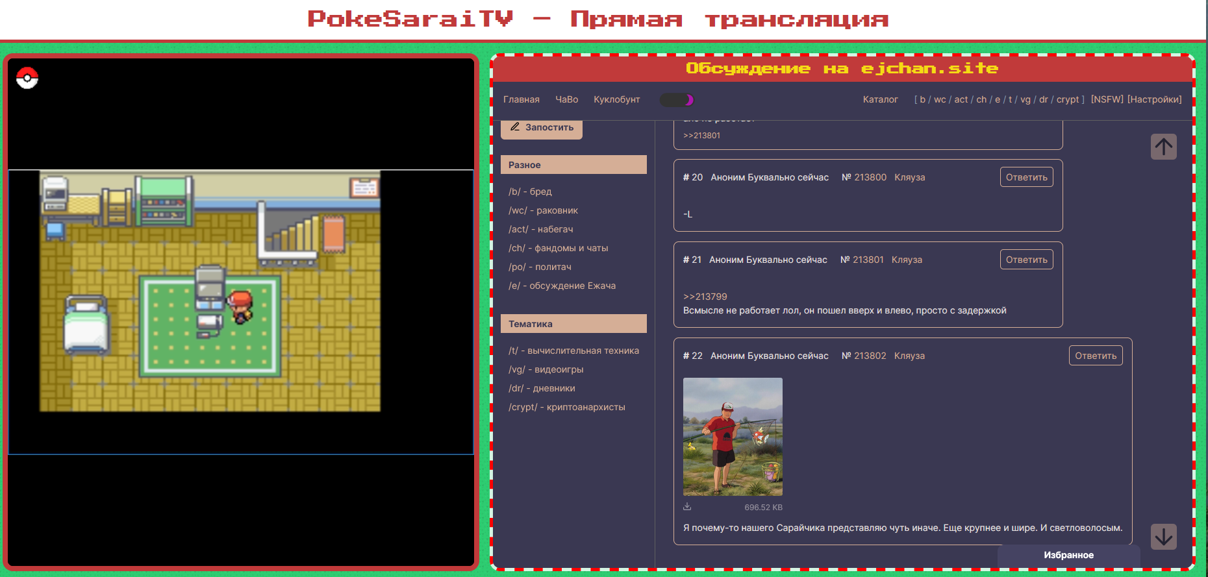The image size is (1208, 577).
Task: Click the vg shortcut in top board list
Action: click(1026, 99)
